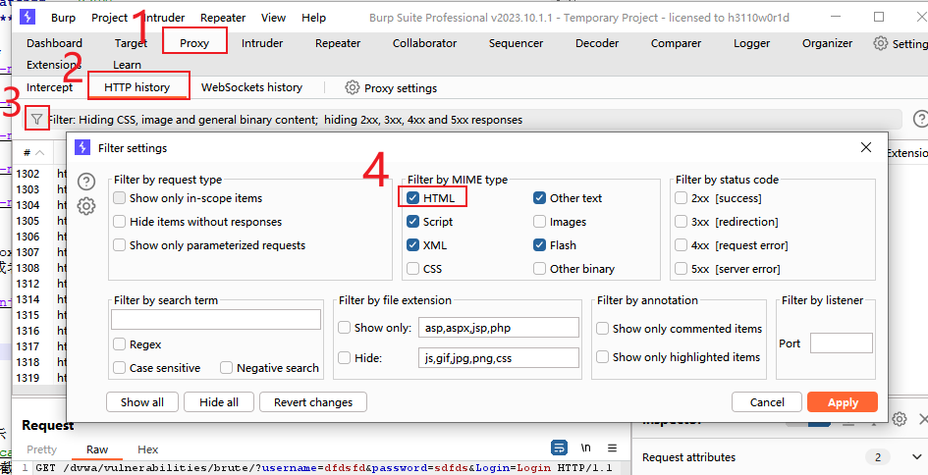Image resolution: width=928 pixels, height=475 pixels.
Task: Check 5xx [server error] status filter
Action: coord(682,269)
